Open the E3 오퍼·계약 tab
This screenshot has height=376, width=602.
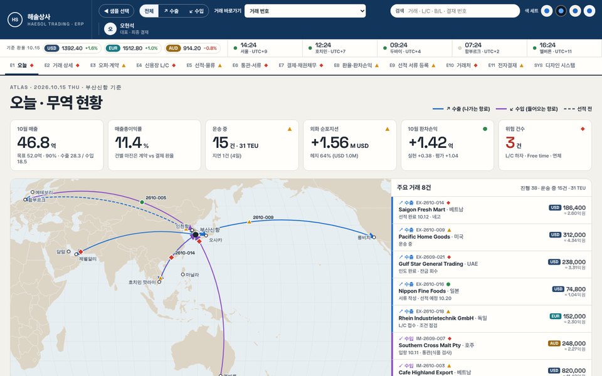tap(108, 66)
